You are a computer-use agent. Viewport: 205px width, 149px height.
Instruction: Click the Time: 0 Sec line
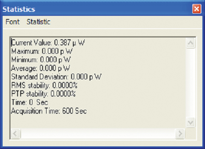point(30,102)
